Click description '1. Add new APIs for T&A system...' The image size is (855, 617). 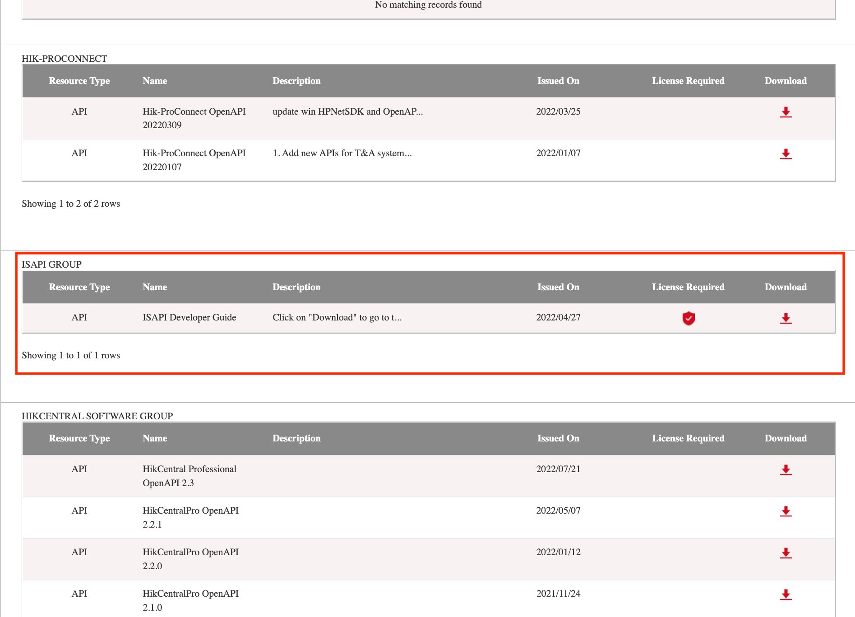(x=342, y=153)
